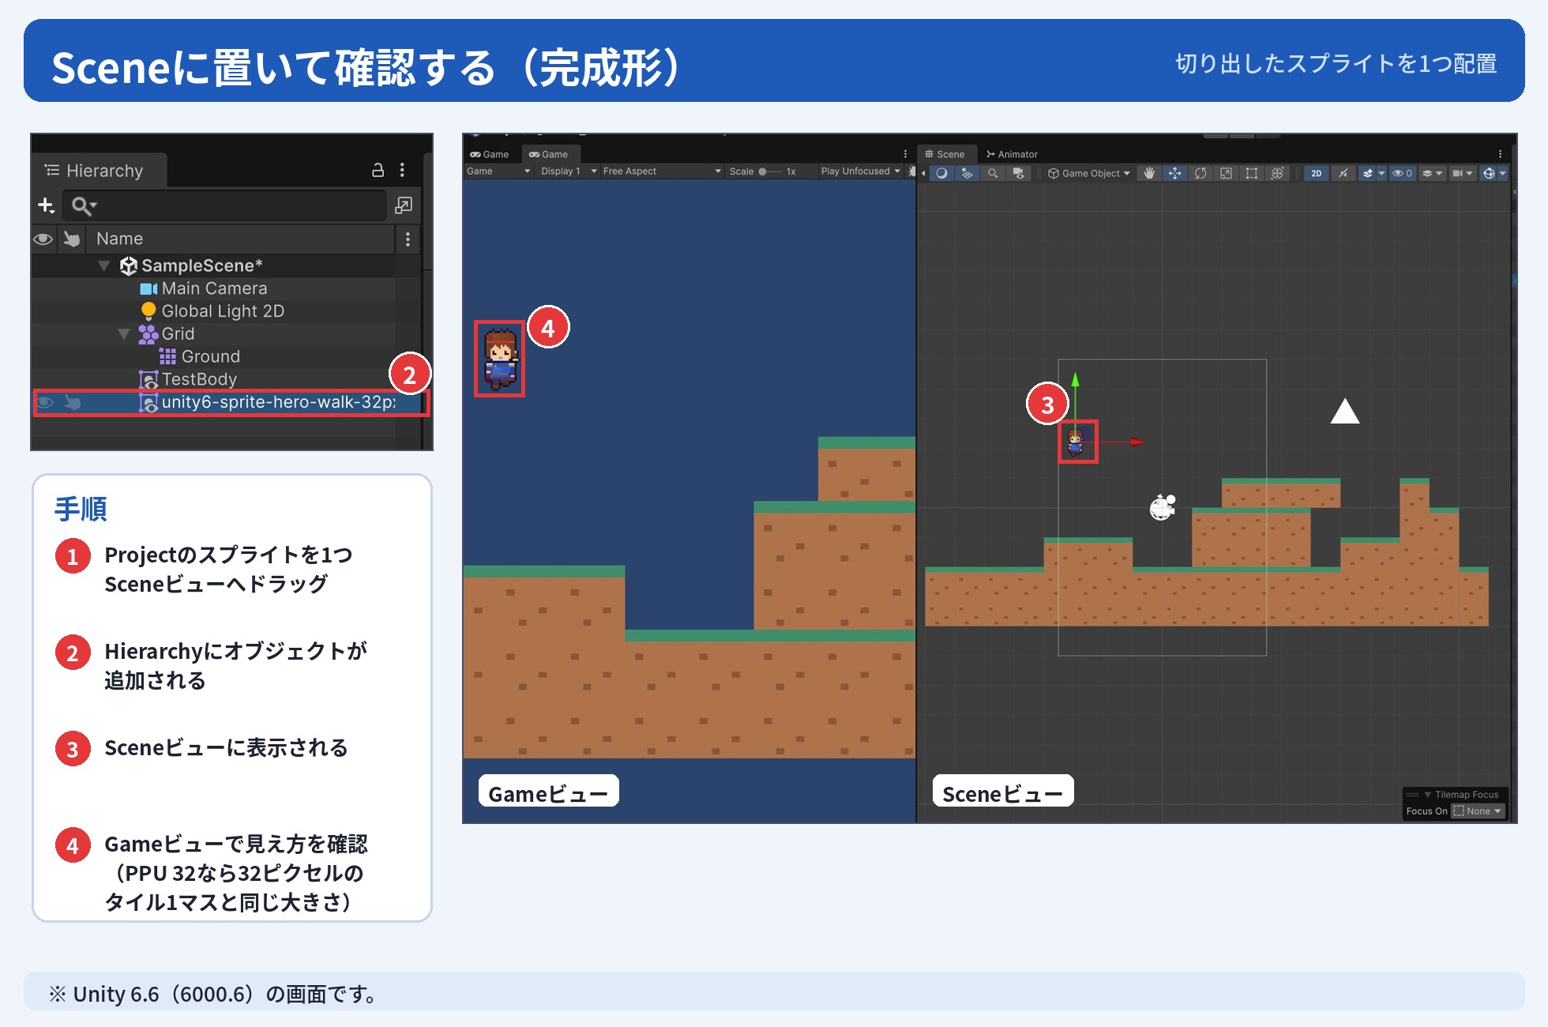Open the Hierarchy Name column options menu
Viewport: 1548px width, 1027px height.
(x=408, y=239)
